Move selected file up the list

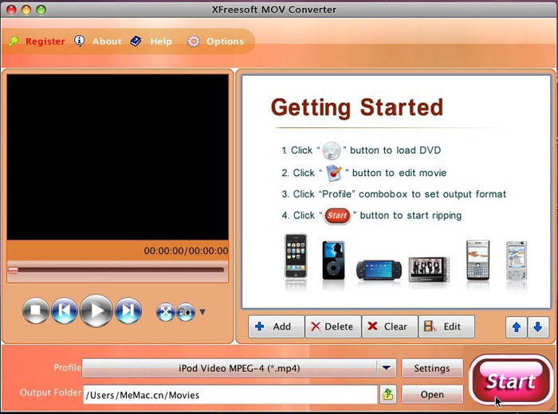[517, 326]
